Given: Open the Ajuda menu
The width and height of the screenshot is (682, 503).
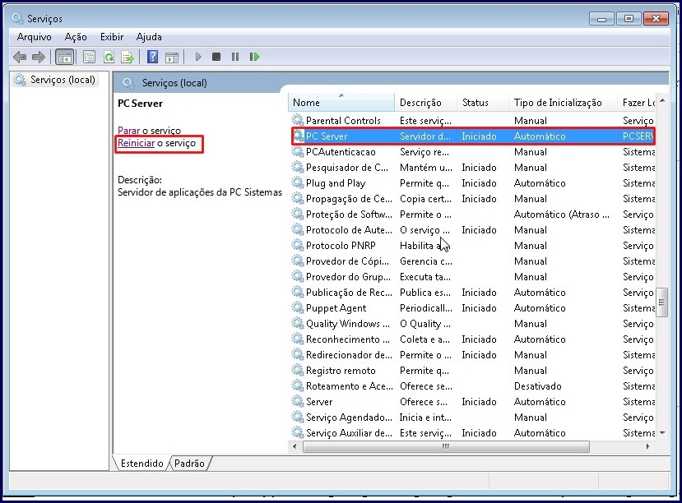Looking at the screenshot, I should coord(149,37).
